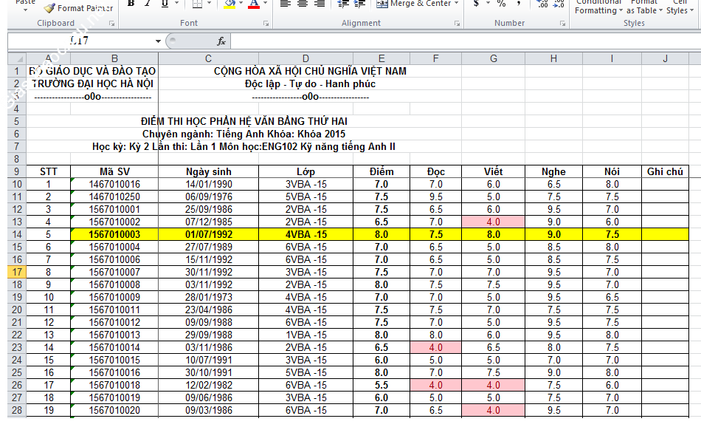This screenshot has height=427, width=701.
Task: Apply percent style number format
Action: pyautogui.click(x=501, y=4)
